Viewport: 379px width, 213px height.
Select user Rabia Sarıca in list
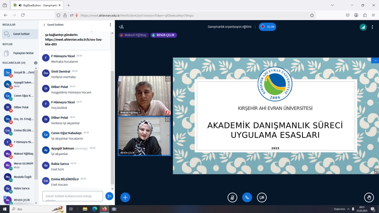tap(19, 188)
